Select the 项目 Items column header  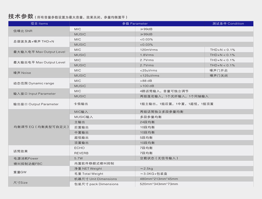(x=39, y=24)
